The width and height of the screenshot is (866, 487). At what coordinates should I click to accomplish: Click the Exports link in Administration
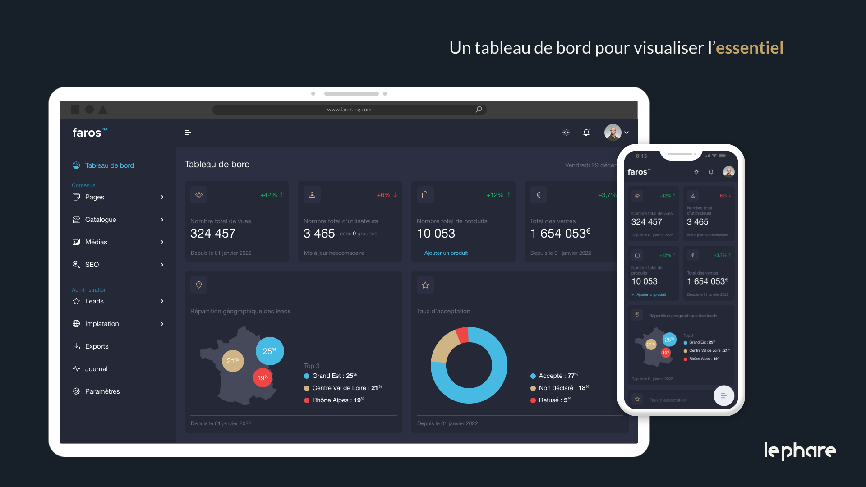[97, 345]
